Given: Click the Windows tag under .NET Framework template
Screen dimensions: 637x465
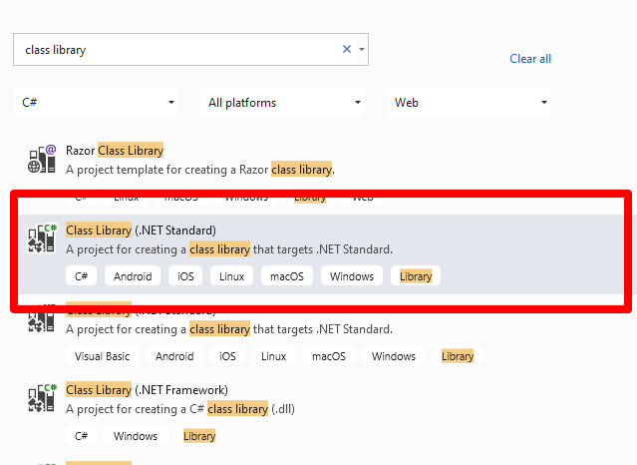Looking at the screenshot, I should (x=136, y=436).
